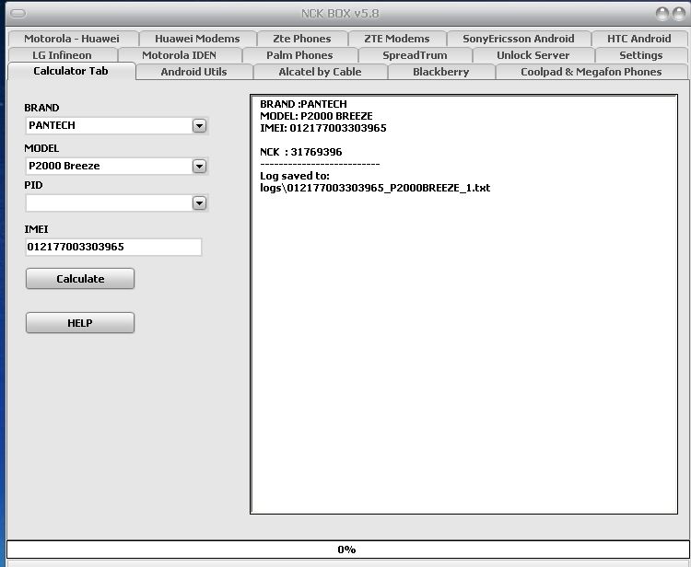Image resolution: width=691 pixels, height=567 pixels.
Task: Click the NCK code line in output log
Action: pyautogui.click(x=301, y=152)
